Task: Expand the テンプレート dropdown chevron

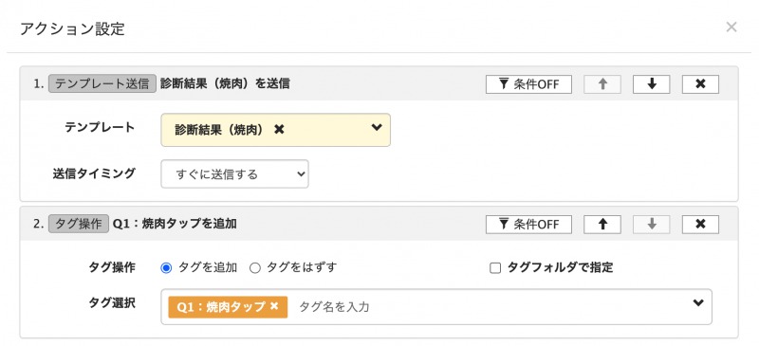Action: click(x=377, y=128)
